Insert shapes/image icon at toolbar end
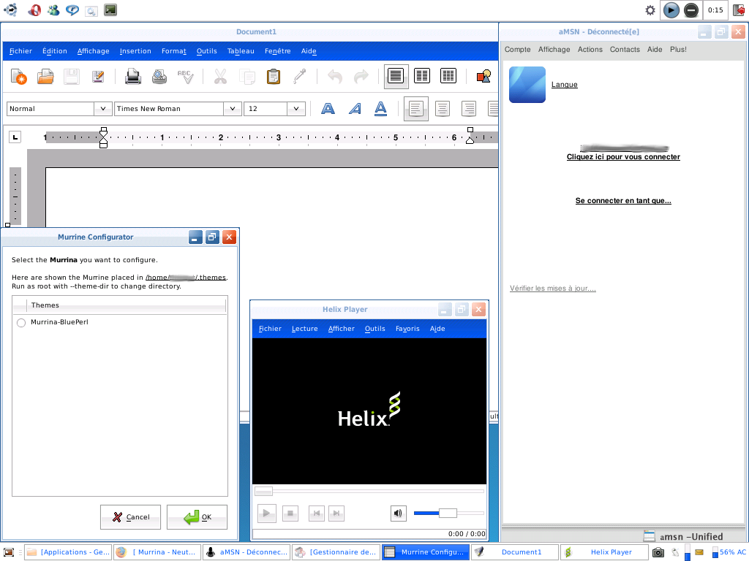The width and height of the screenshot is (749, 561). point(483,76)
